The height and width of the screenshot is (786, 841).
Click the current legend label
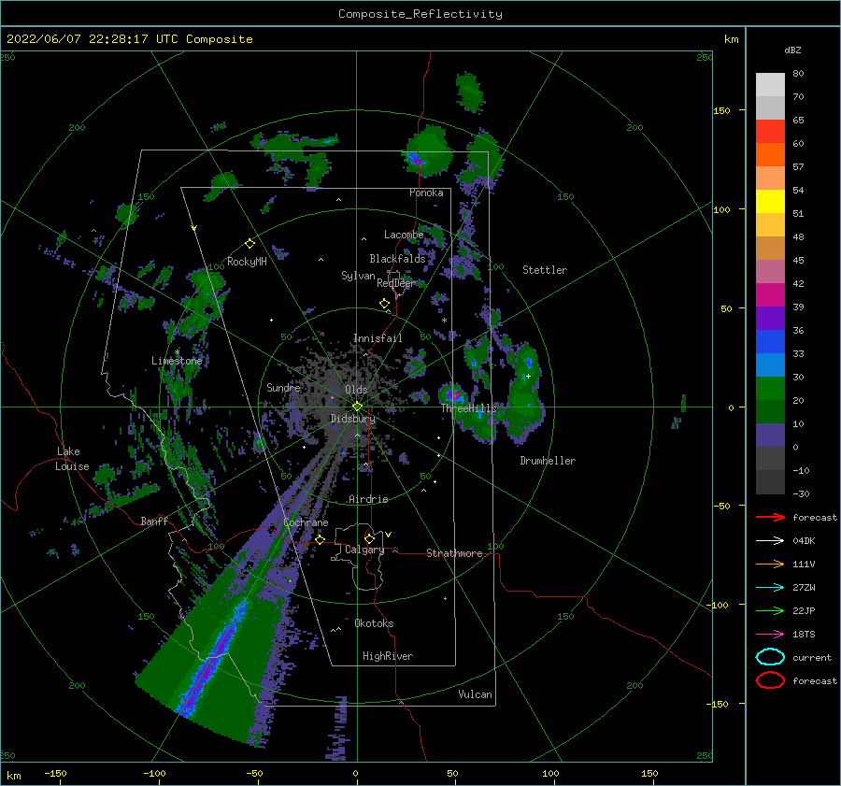tap(811, 657)
